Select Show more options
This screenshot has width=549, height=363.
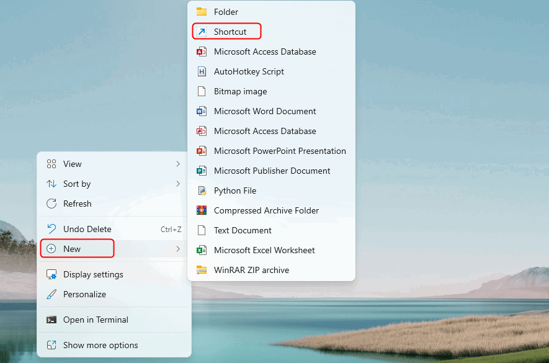pos(100,345)
